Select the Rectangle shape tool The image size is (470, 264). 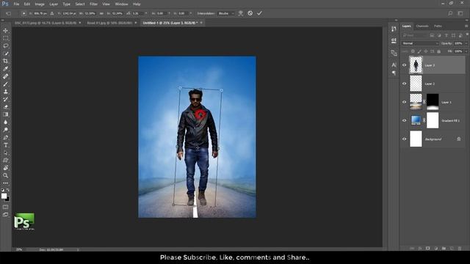(5, 161)
